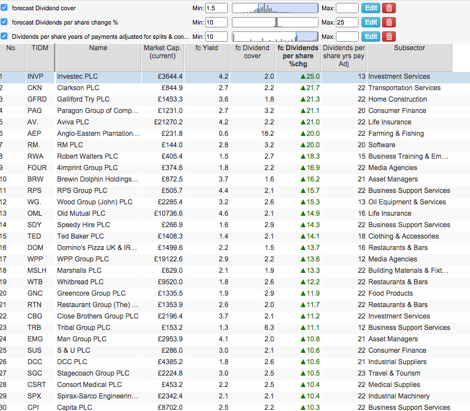Click Old Mutual PLC name
The height and width of the screenshot is (411, 470).
click(81, 213)
